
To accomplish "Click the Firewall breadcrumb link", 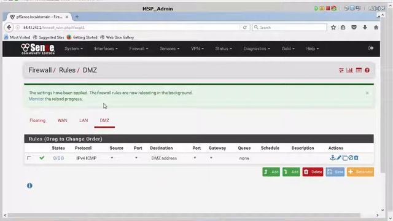I will (40, 70).
